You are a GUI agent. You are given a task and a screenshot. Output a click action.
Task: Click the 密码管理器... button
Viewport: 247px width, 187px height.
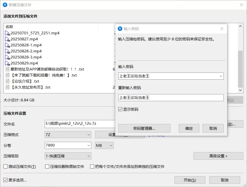point(144,128)
